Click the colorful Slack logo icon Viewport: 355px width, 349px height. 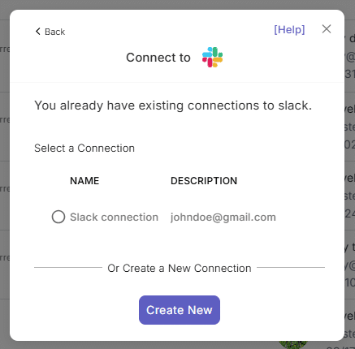pos(212,57)
